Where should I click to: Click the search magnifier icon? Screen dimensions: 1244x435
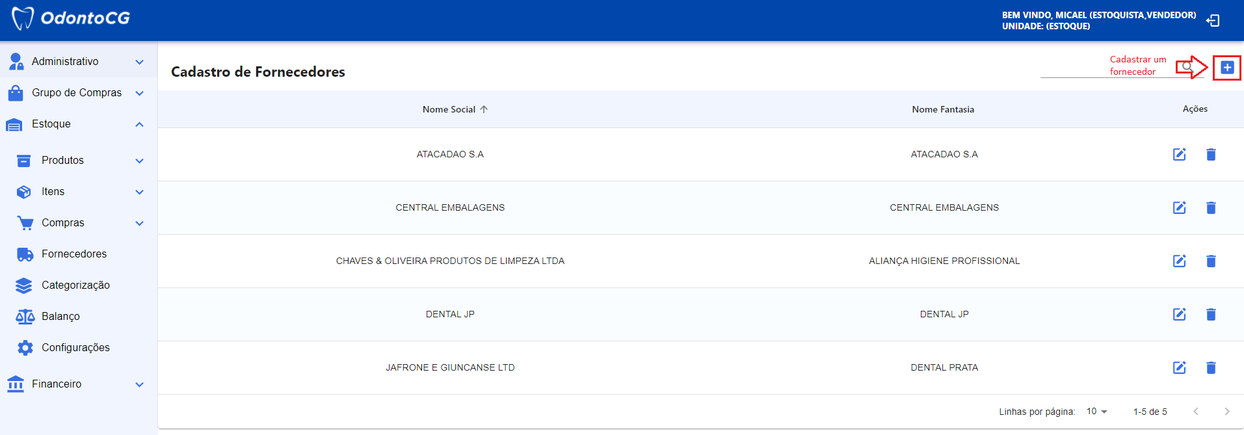pos(1187,66)
